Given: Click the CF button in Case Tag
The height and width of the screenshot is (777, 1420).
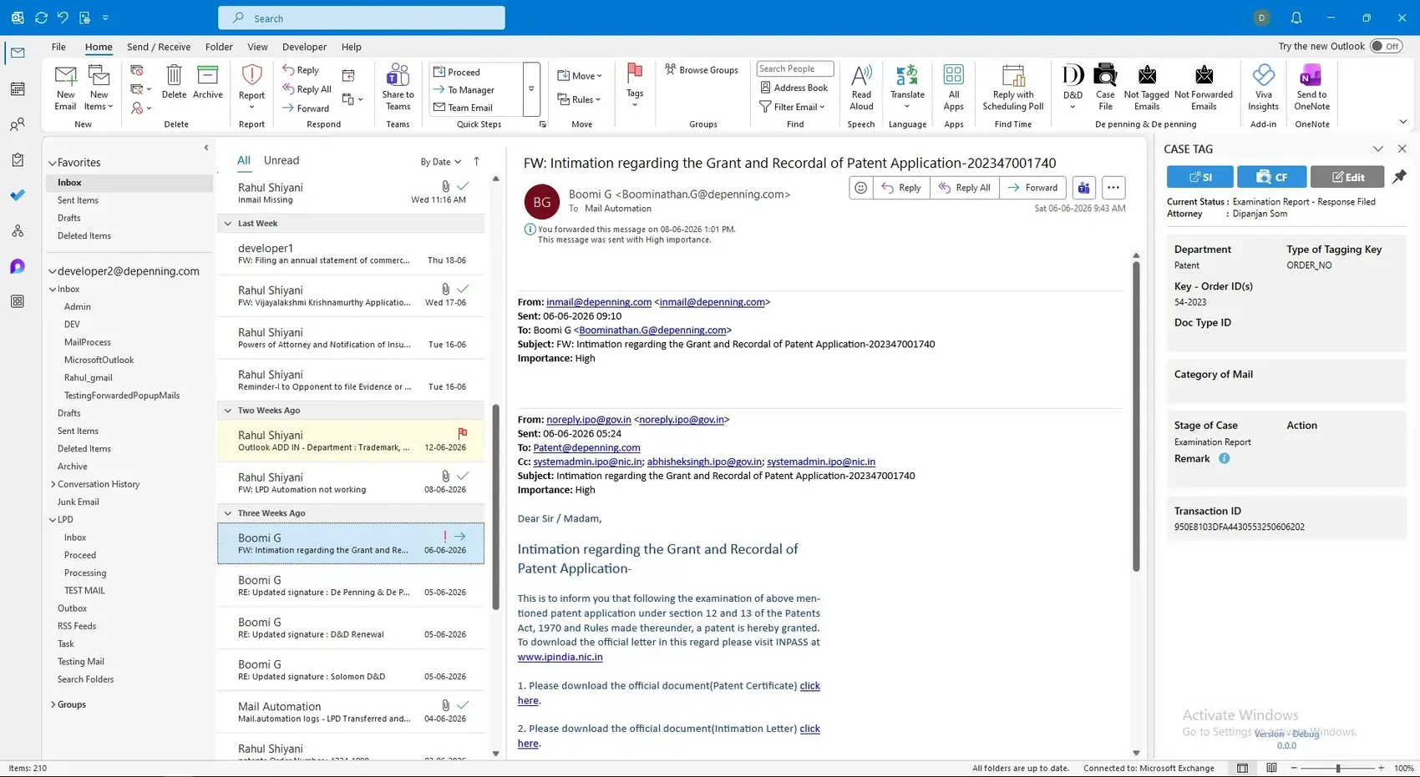Looking at the screenshot, I should (x=1271, y=177).
